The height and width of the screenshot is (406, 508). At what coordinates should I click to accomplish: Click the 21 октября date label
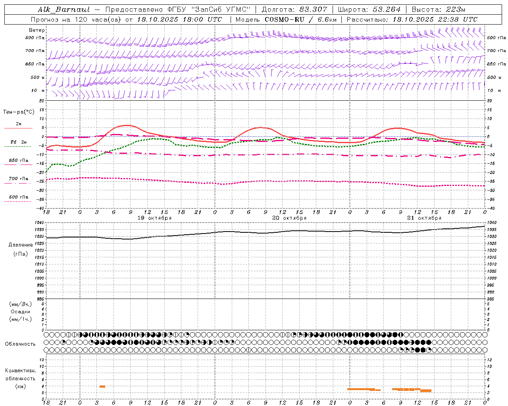[x=424, y=218]
